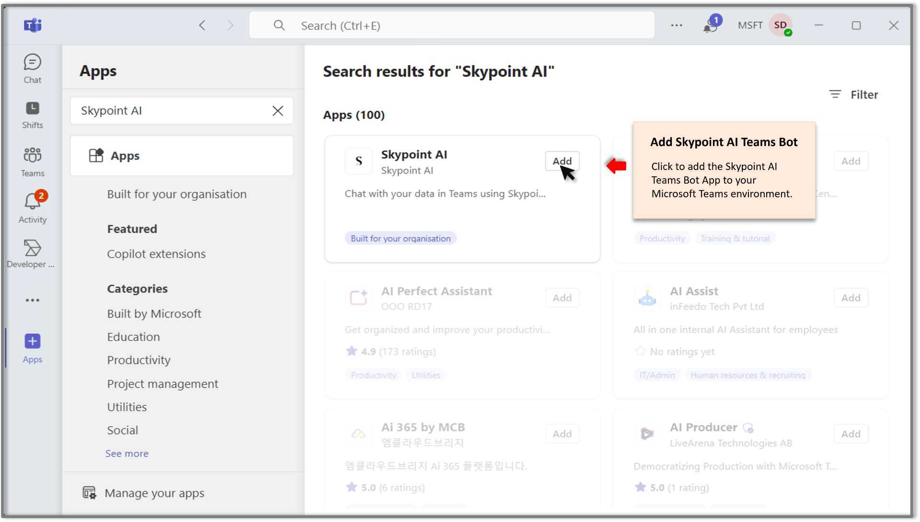
Task: Open Shifts from the left rail
Action: click(x=33, y=115)
